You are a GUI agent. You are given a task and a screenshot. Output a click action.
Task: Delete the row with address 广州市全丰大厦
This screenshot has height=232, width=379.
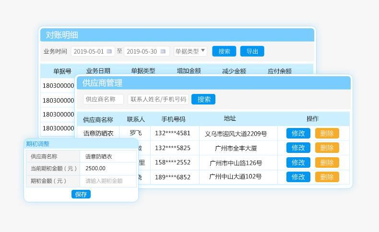pyautogui.click(x=327, y=148)
